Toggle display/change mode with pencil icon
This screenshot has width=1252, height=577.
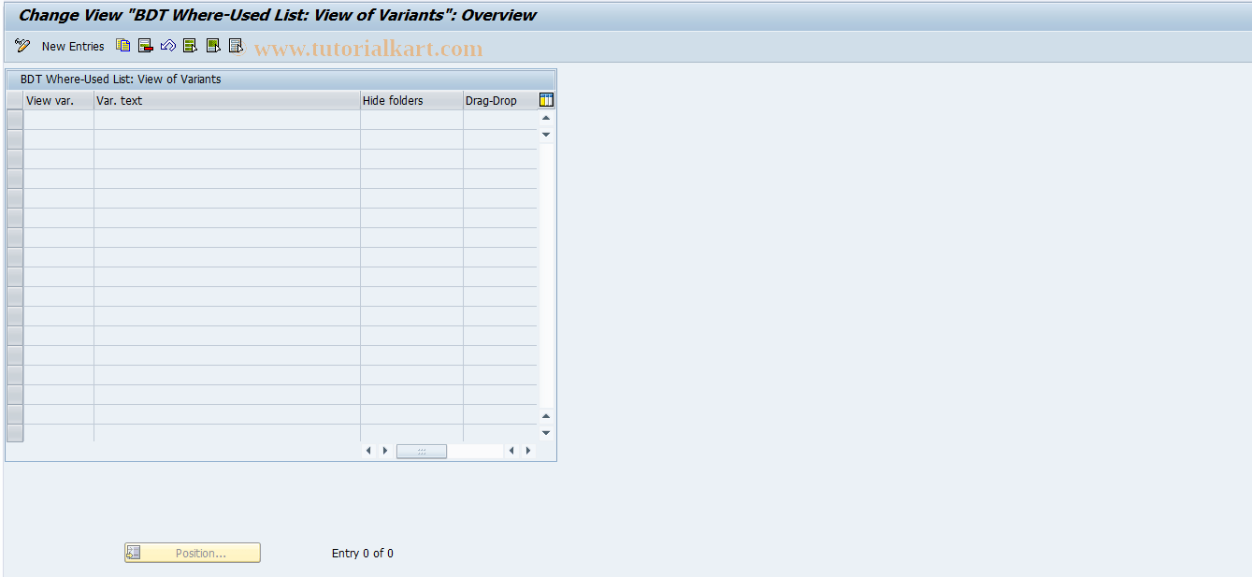point(22,45)
